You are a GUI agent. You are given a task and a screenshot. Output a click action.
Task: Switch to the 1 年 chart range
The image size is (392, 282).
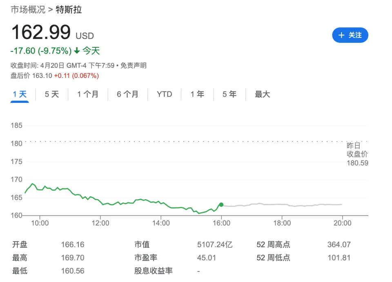tap(197, 94)
